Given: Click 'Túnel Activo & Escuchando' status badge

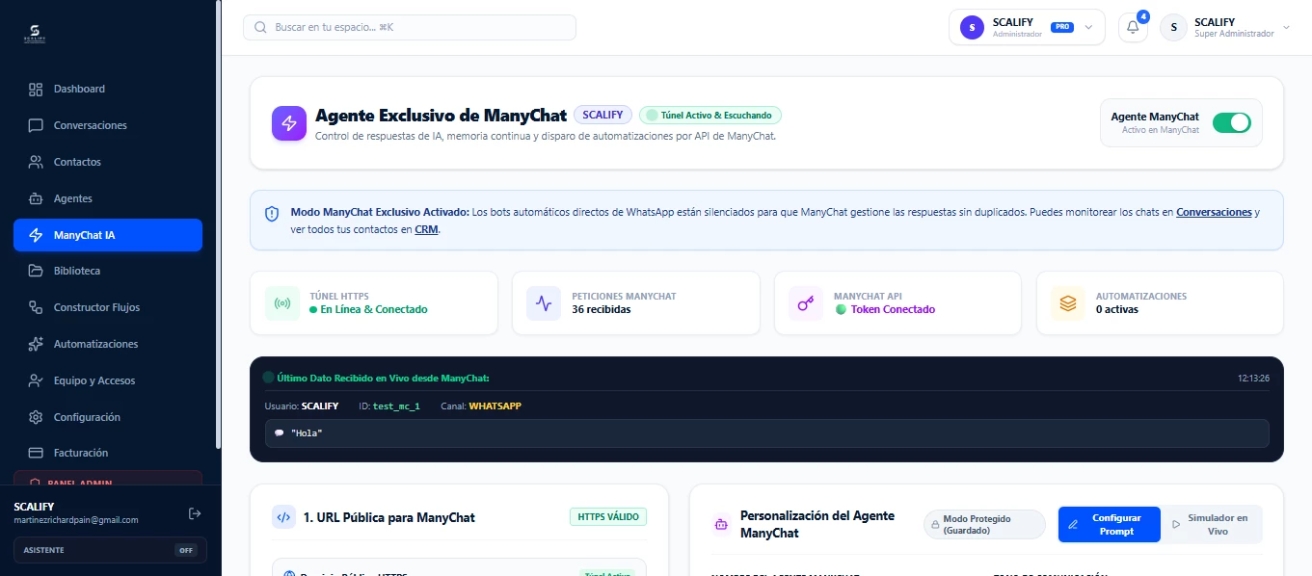Looking at the screenshot, I should pyautogui.click(x=710, y=115).
